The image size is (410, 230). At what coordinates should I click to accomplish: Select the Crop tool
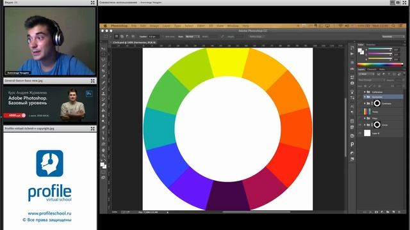point(104,71)
